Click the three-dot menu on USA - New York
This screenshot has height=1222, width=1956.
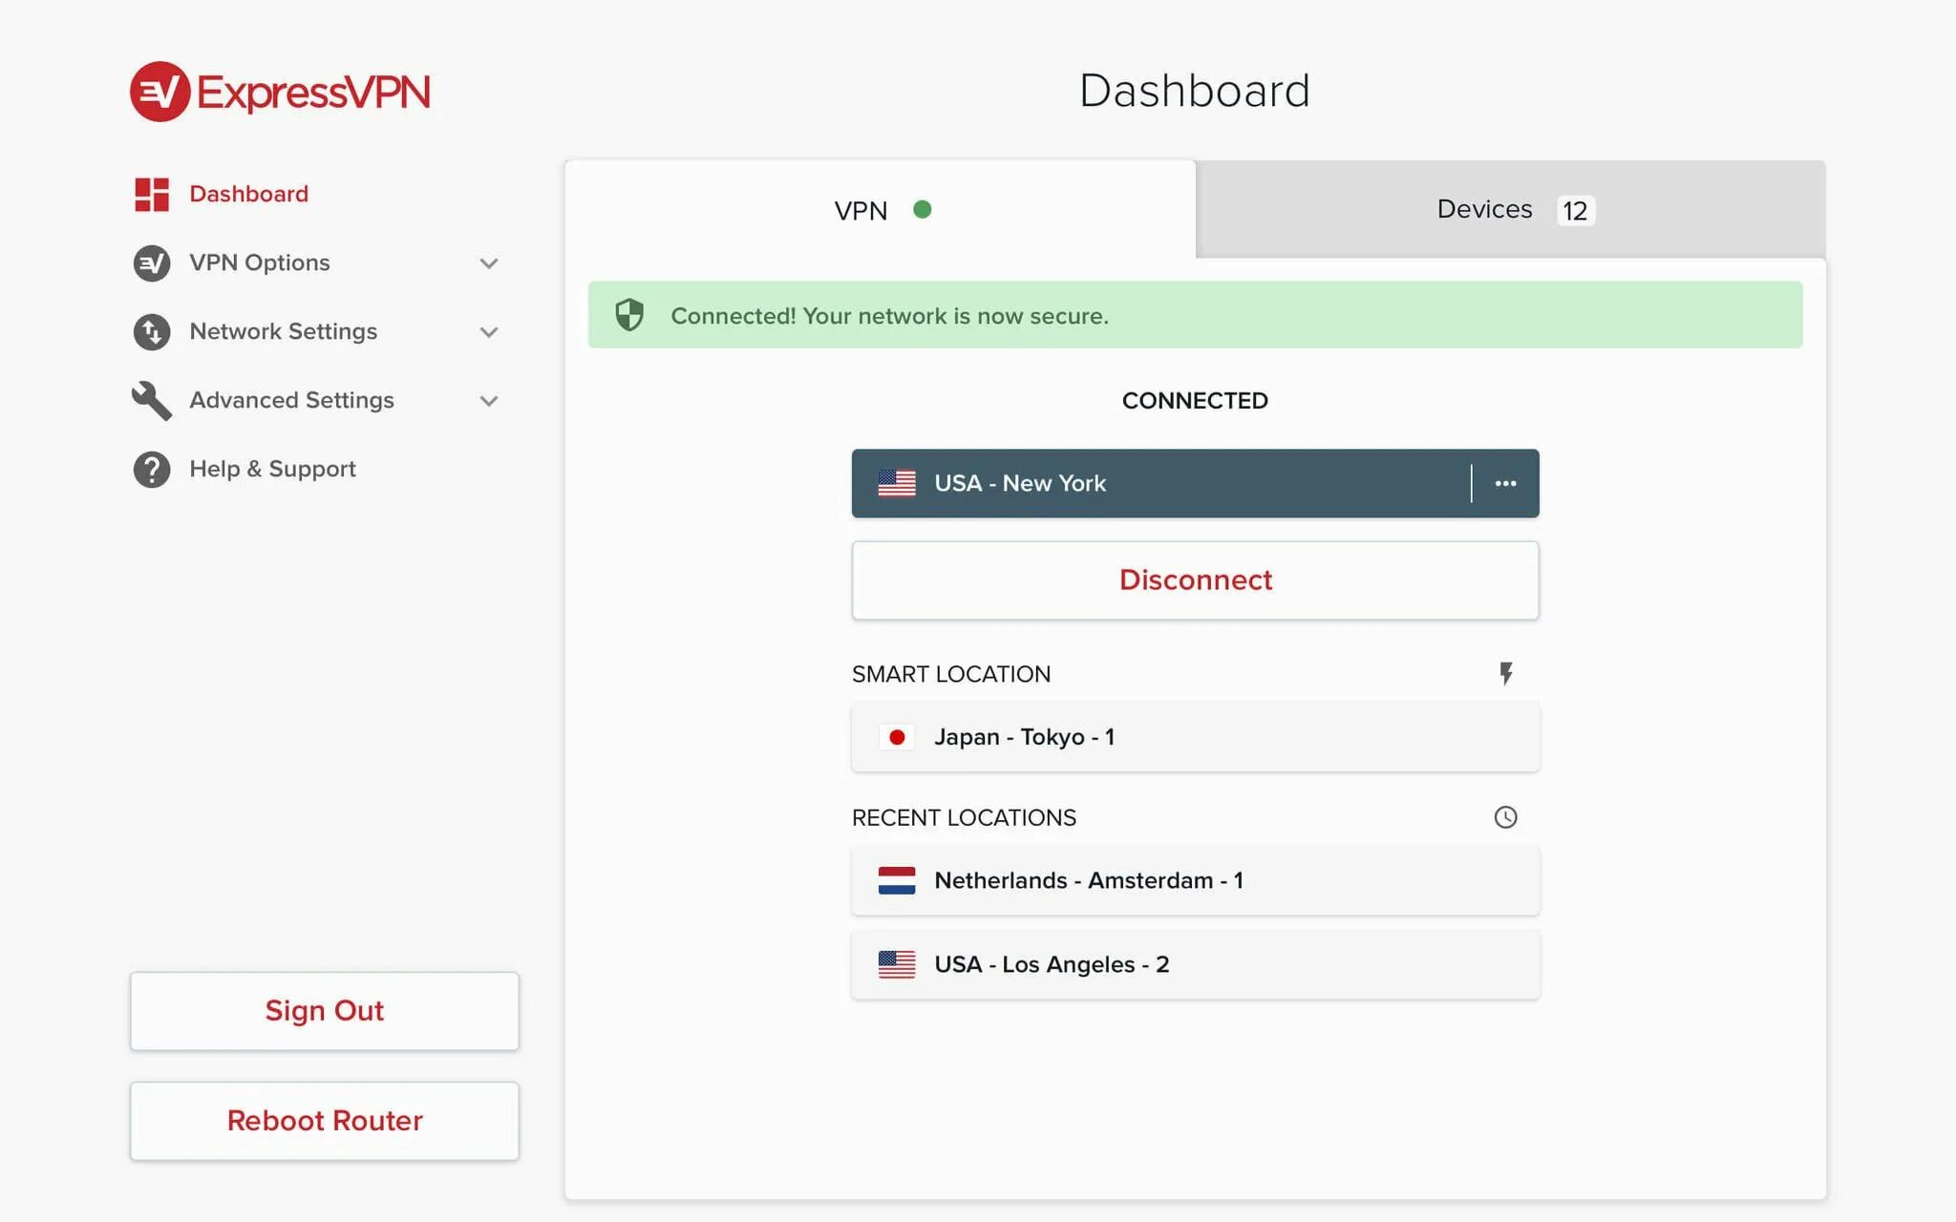tap(1505, 481)
